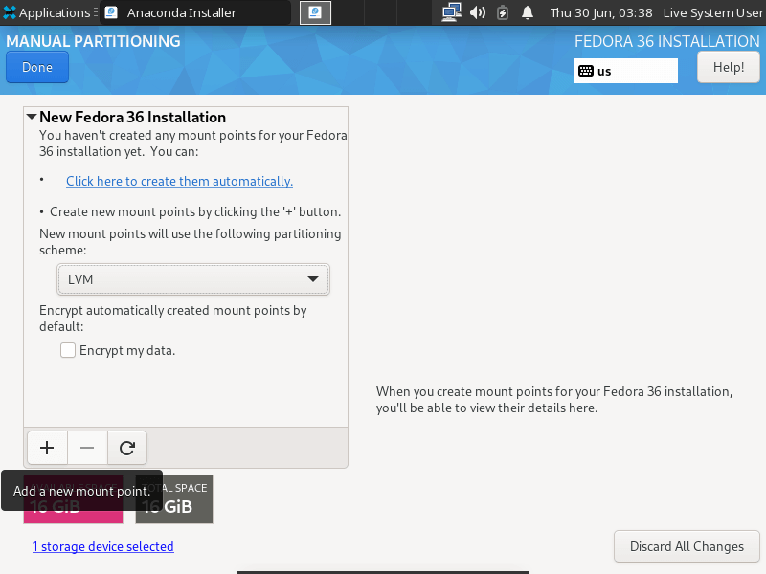Open the notifications bell icon
This screenshot has height=574, width=766.
point(528,13)
